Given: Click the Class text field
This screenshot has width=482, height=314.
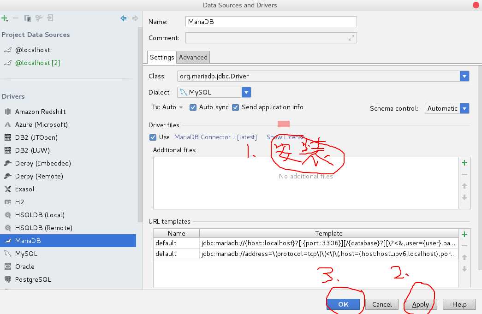Looking at the screenshot, I should (318, 76).
